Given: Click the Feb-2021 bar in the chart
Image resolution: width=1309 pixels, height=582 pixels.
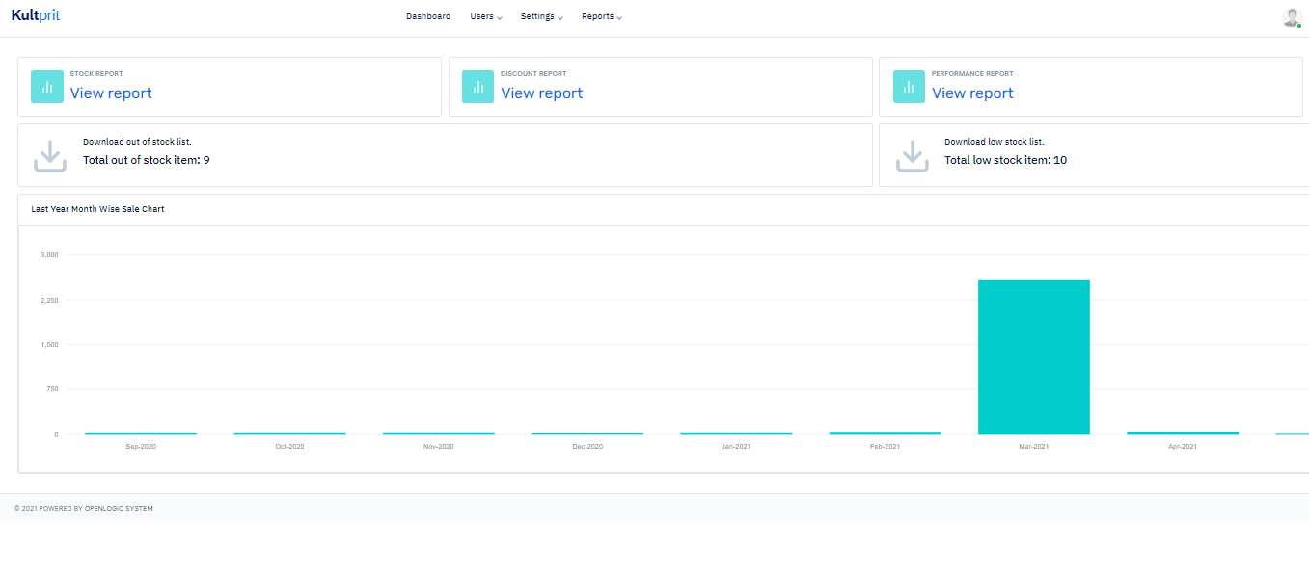Looking at the screenshot, I should (x=885, y=433).
